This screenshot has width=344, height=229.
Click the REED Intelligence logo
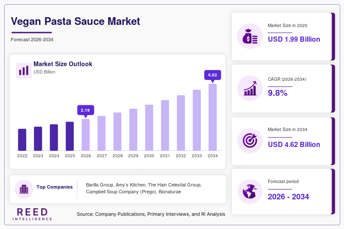click(32, 214)
